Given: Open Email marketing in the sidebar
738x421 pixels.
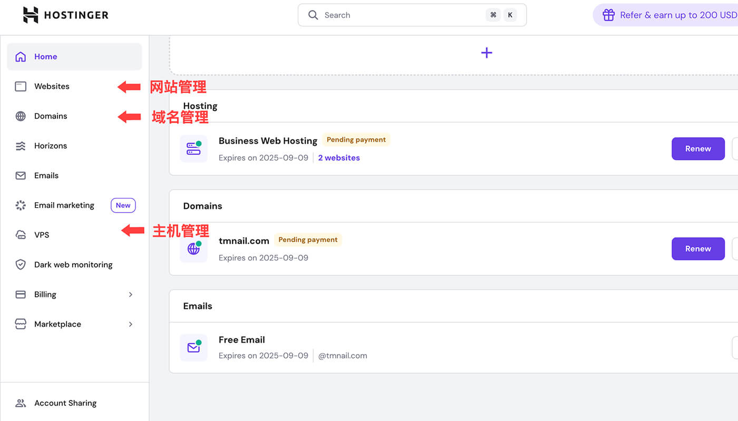Looking at the screenshot, I should pos(74,205).
